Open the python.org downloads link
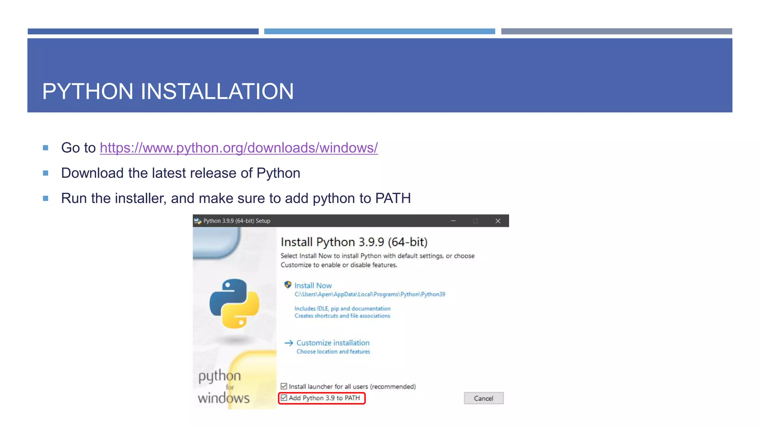This screenshot has width=760, height=427. pos(239,148)
